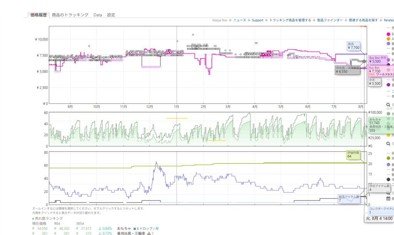Toggle the blue new-offer legend dot in offers legend
Screen dimensions: 394x235
click(389, 165)
